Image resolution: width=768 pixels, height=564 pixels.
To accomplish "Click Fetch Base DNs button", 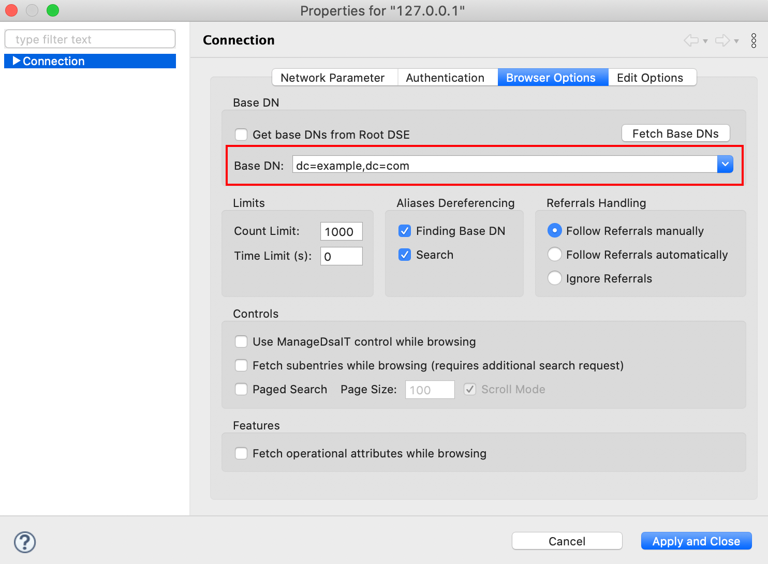I will point(675,133).
